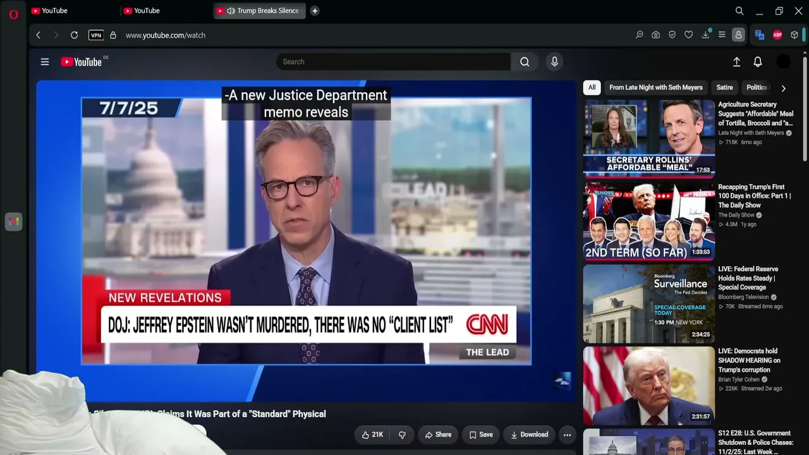Save the video to a playlist

tap(481, 435)
